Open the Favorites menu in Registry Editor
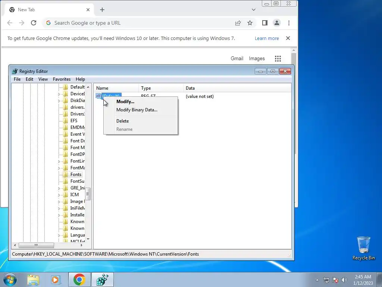Screen dimensions: 382x287 pyautogui.click(x=62, y=79)
